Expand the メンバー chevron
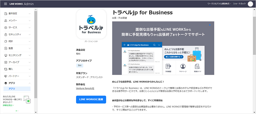This screenshot has height=114, width=256. pyautogui.click(x=30, y=21)
